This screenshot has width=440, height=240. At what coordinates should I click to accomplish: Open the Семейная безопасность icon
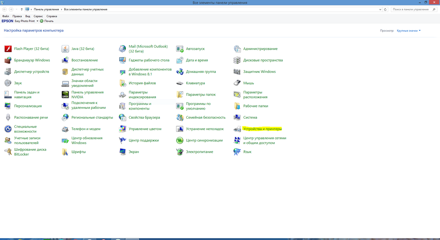tap(180, 118)
